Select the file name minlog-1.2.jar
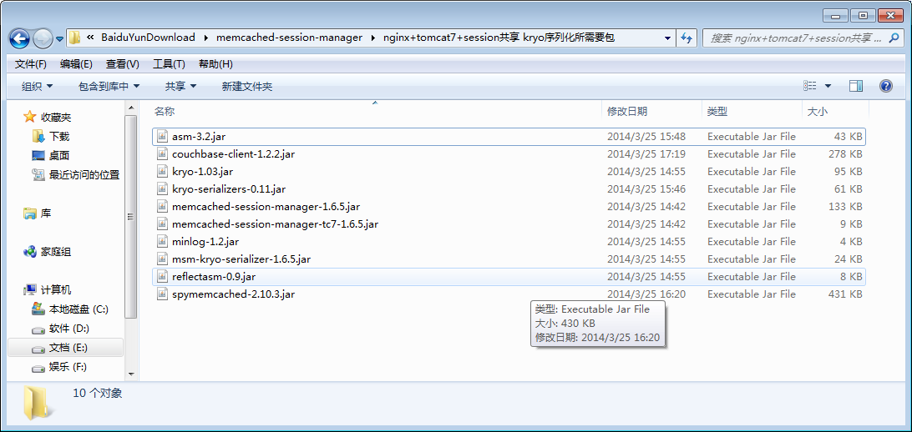Image resolution: width=912 pixels, height=432 pixels. pos(205,242)
